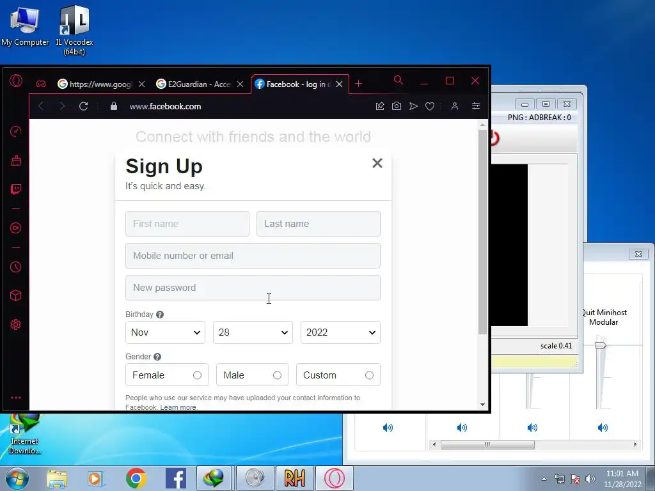
Task: Open the profile person icon
Action: point(455,106)
